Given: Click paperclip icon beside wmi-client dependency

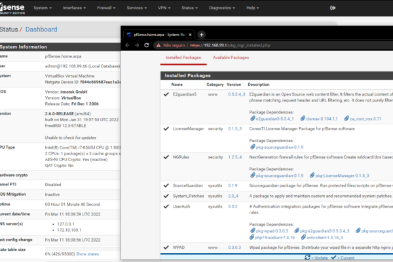Looking at the screenshot, I should click(x=303, y=237).
